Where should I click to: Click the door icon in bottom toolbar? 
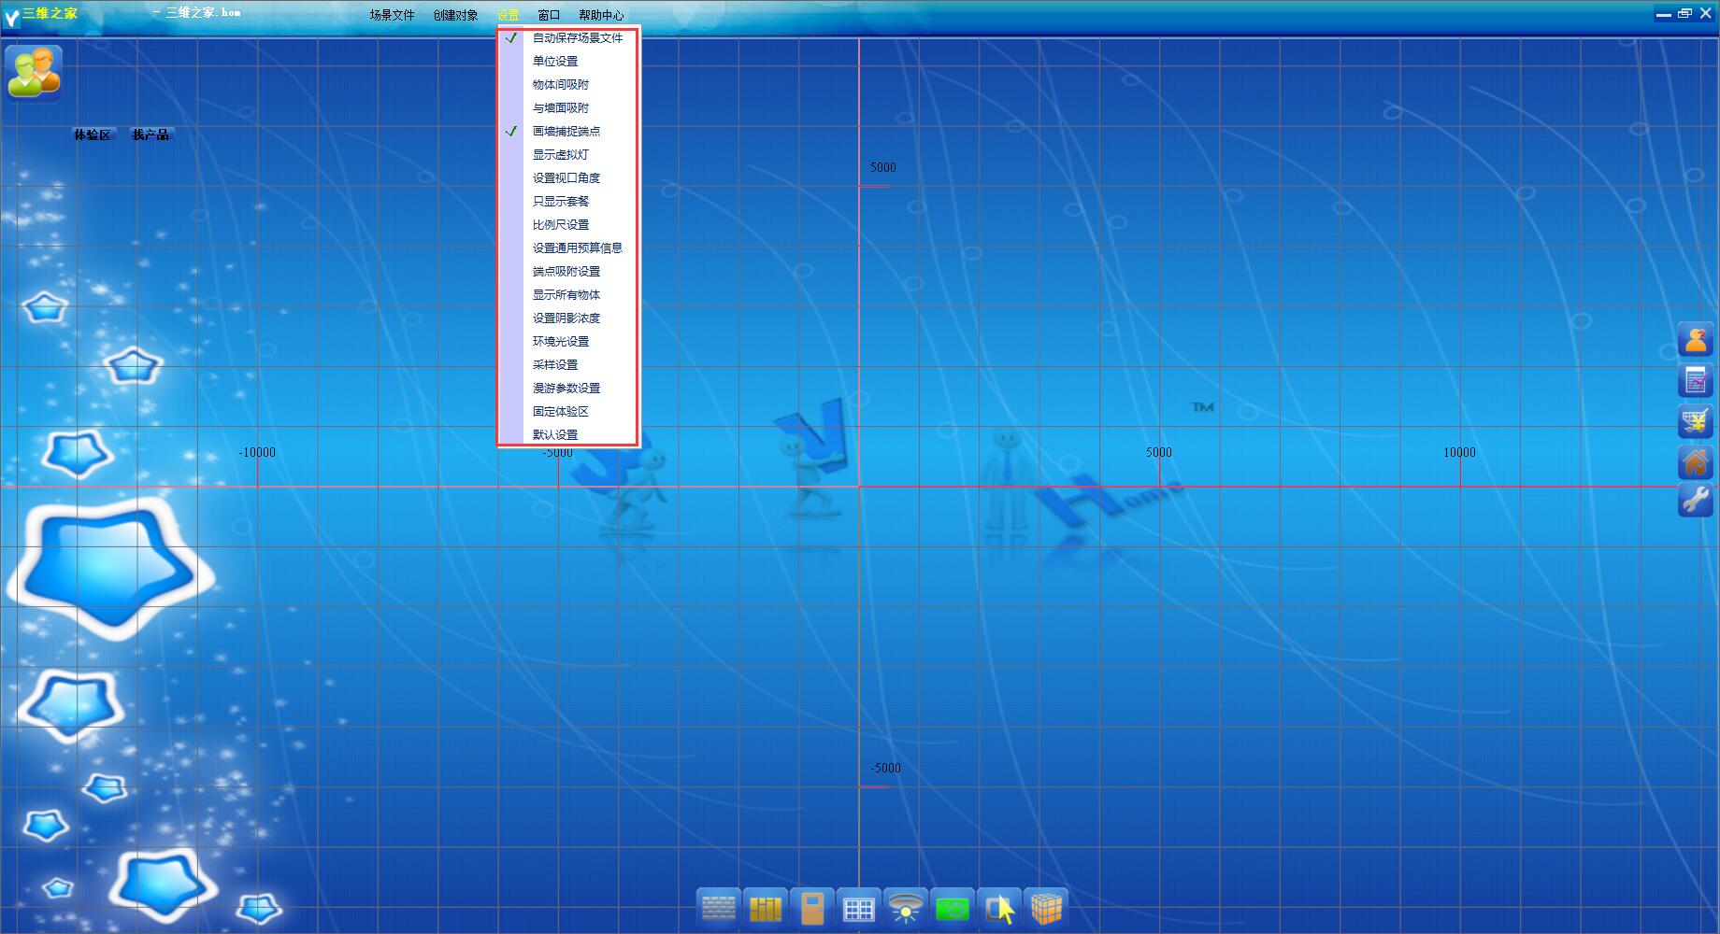(x=812, y=908)
